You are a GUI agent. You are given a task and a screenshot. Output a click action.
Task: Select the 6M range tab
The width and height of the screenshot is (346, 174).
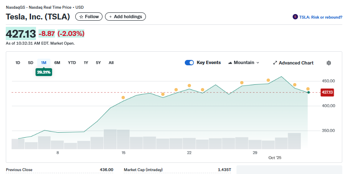(x=57, y=63)
